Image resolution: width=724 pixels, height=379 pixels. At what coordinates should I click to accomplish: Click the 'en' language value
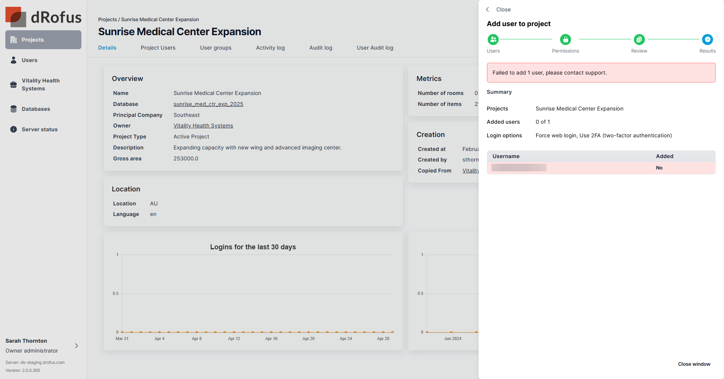click(153, 214)
